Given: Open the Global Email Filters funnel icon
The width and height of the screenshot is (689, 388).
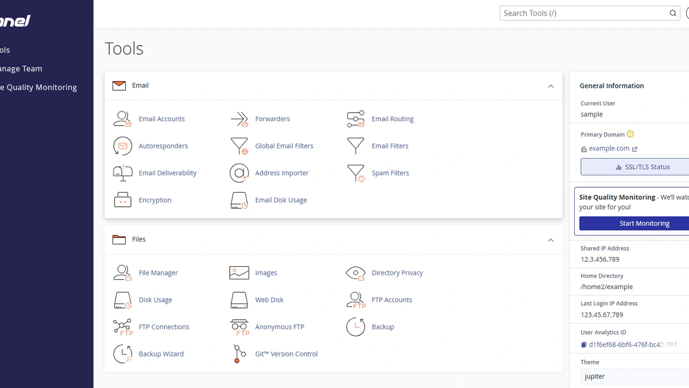Looking at the screenshot, I should click(x=239, y=146).
